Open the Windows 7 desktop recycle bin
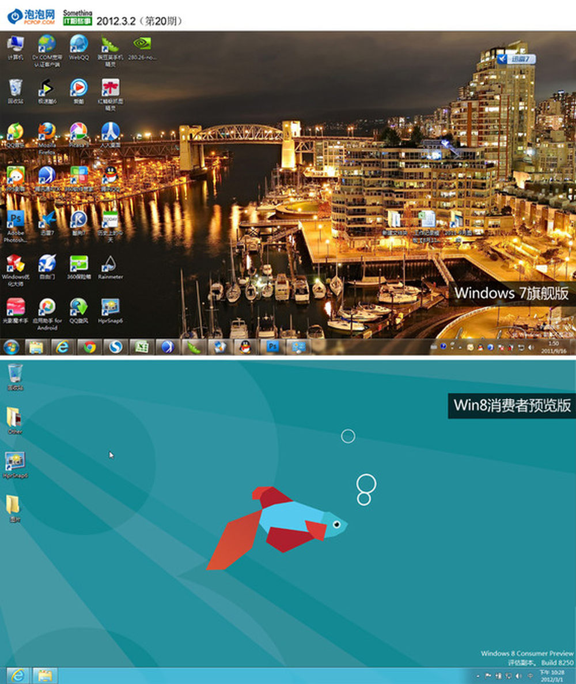Image resolution: width=576 pixels, height=684 pixels. click(15, 91)
